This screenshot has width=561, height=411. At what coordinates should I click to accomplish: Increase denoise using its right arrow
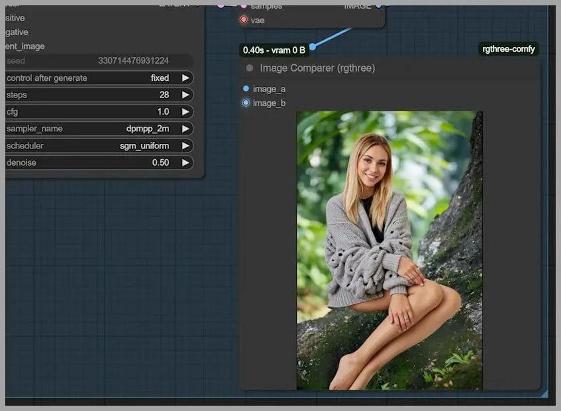tap(185, 162)
